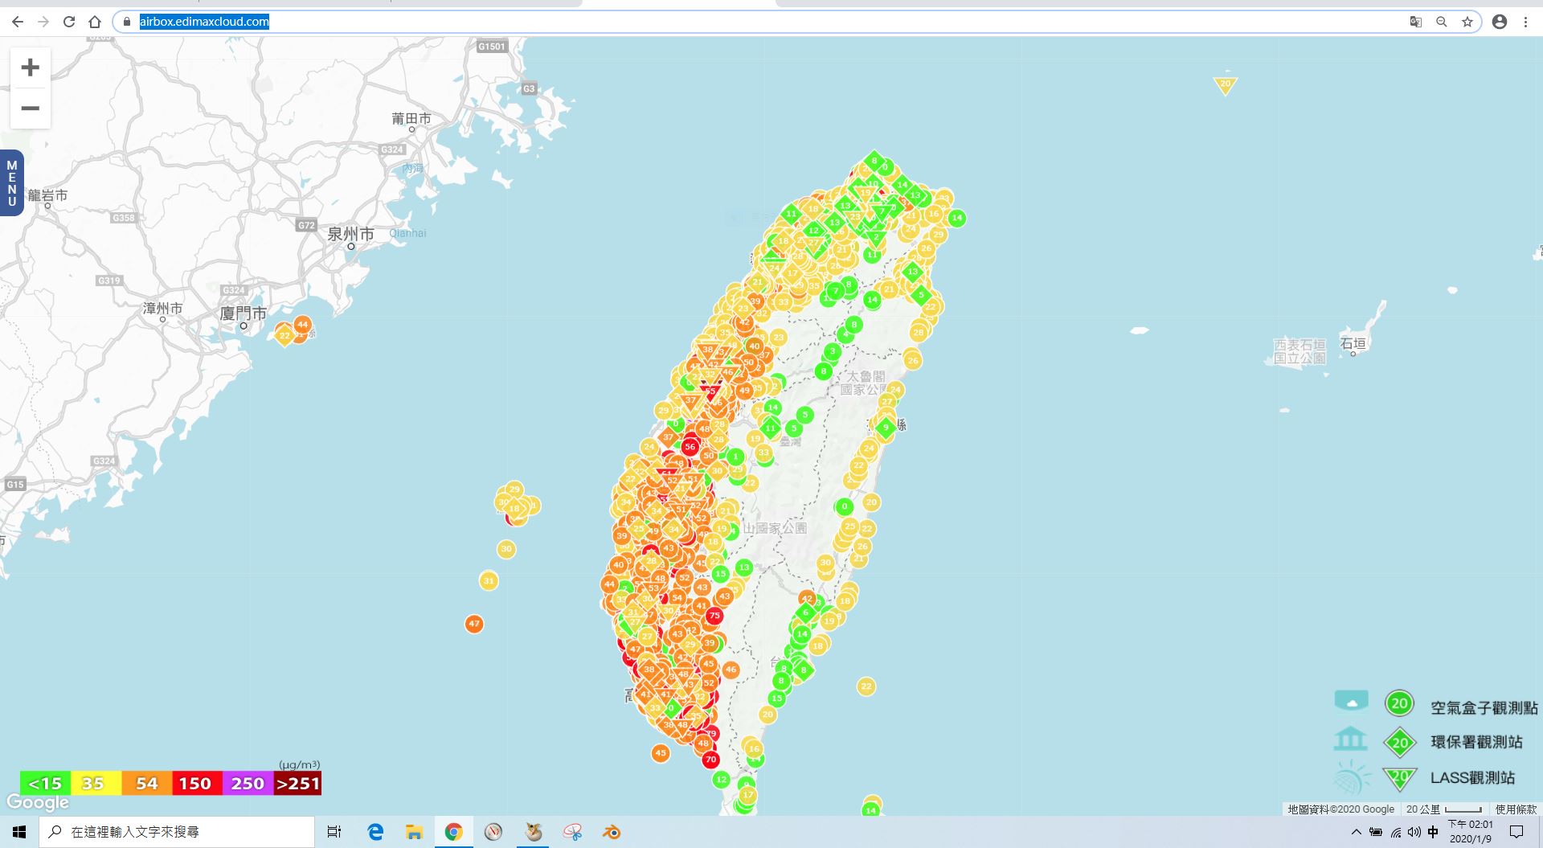Open the Chrome three-dot menu
Screen dimensions: 1543x848
tap(1525, 22)
